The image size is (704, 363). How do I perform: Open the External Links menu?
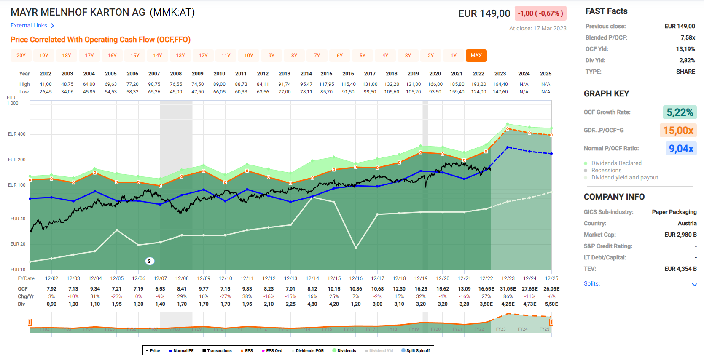pos(29,26)
